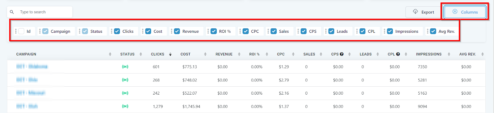Uncheck the Leads column checkbox

pos(331,31)
